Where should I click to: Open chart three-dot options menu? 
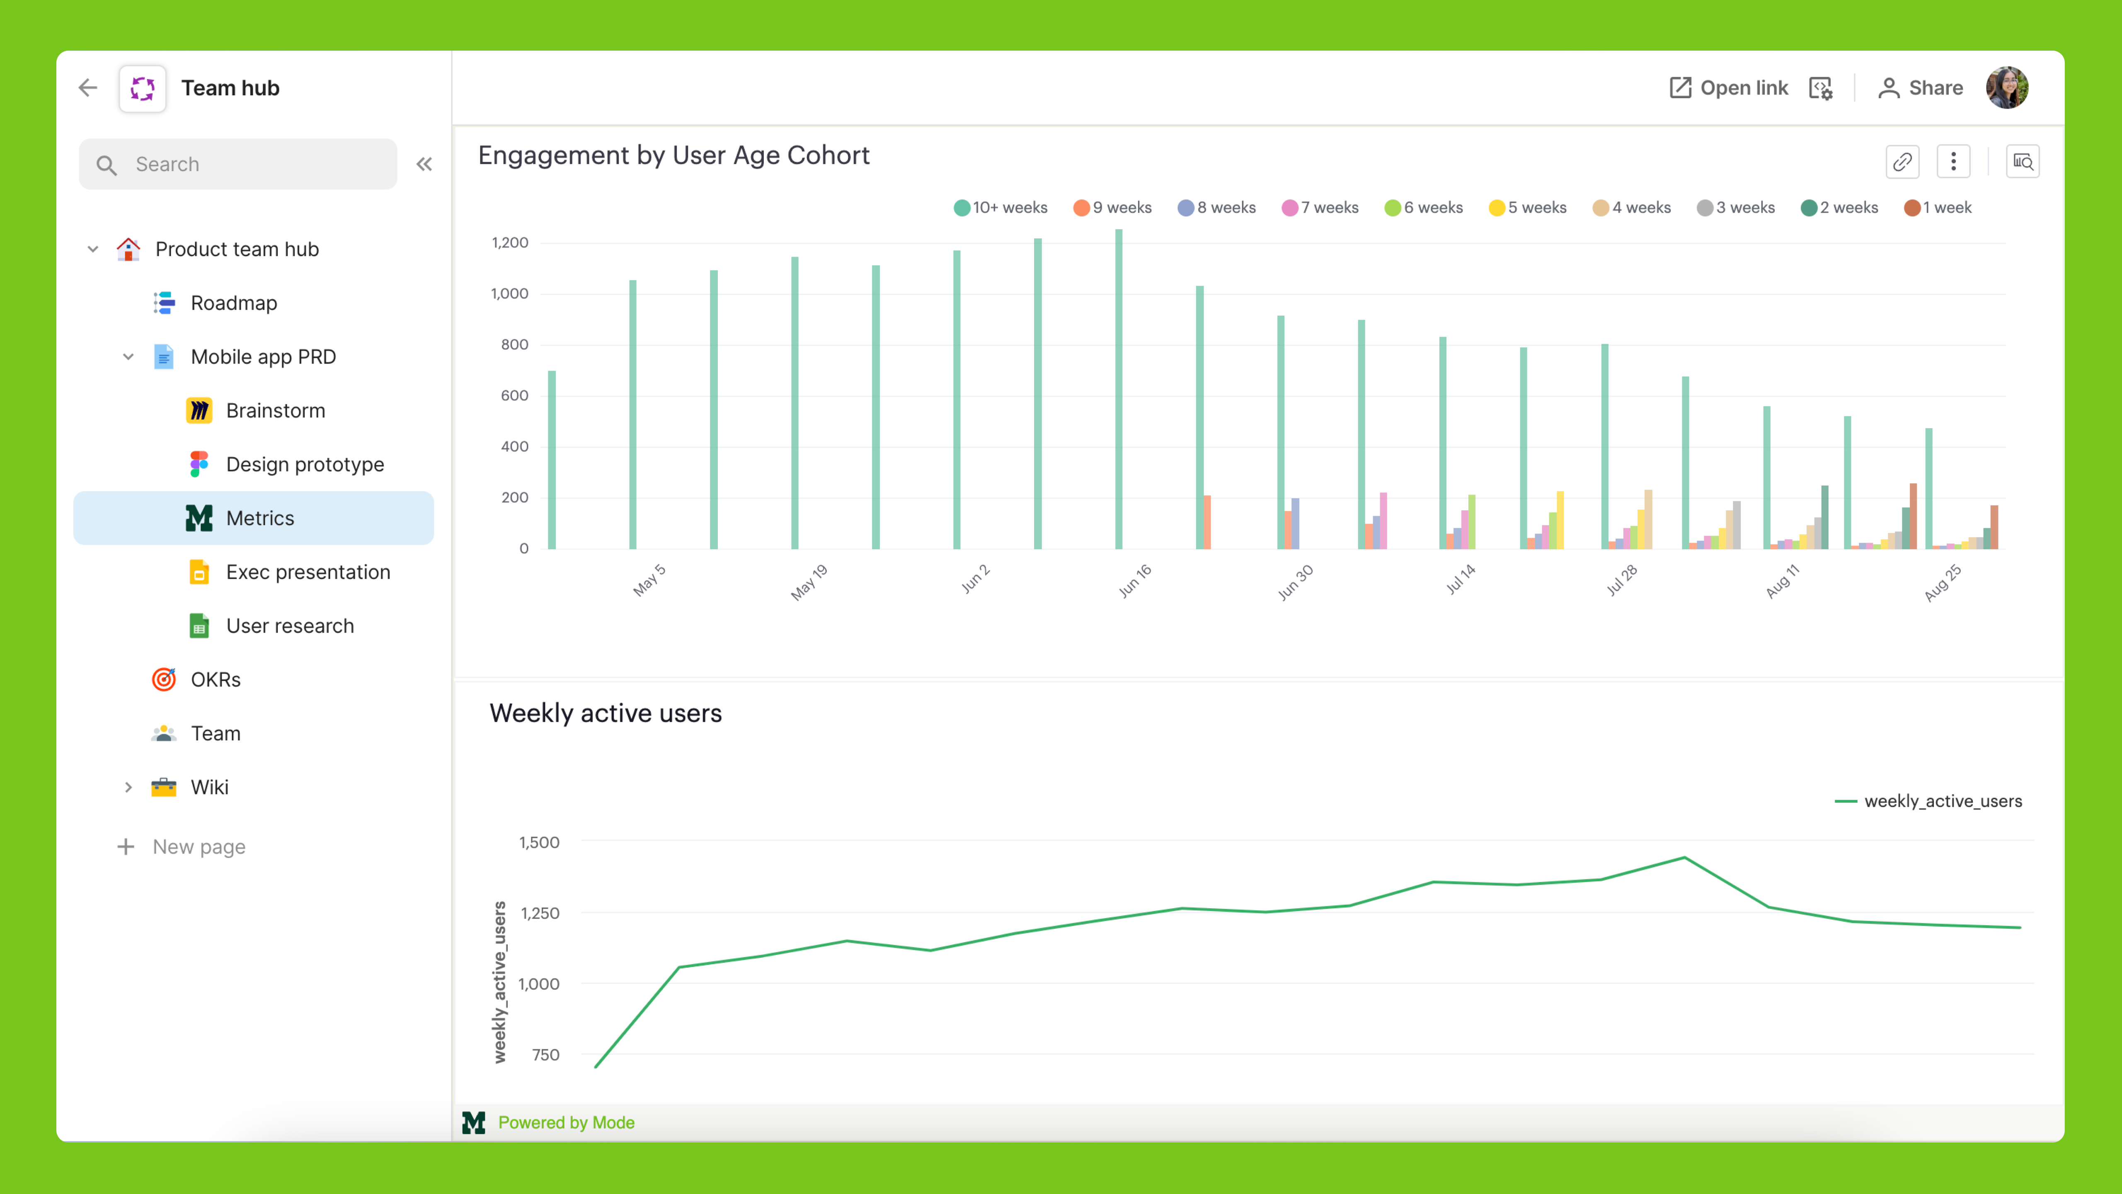click(1953, 162)
